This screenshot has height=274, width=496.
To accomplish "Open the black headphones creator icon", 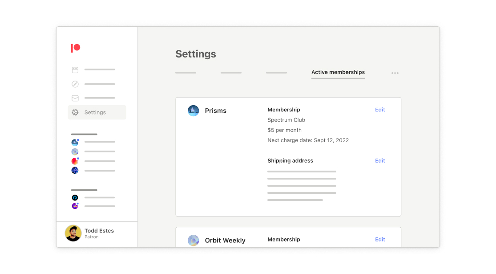I will 75,198.
